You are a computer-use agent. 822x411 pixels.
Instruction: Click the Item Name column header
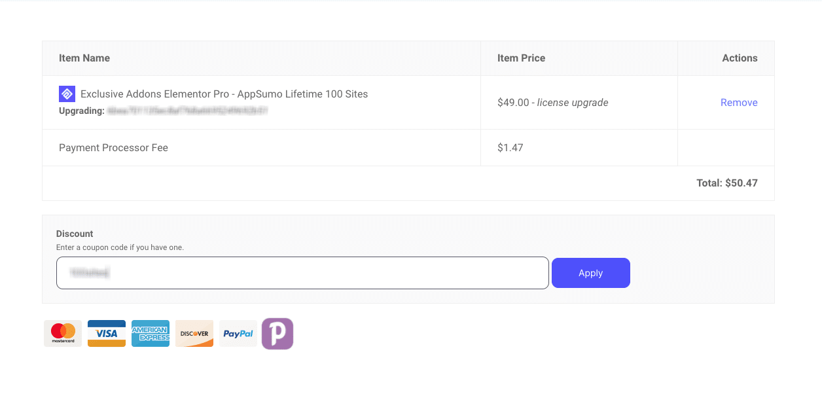pos(84,58)
